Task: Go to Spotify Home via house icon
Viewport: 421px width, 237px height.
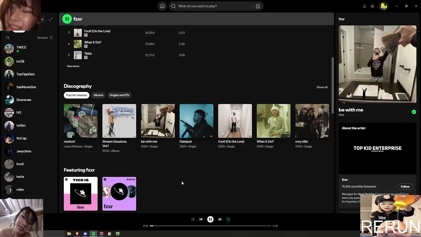Action: (162, 6)
